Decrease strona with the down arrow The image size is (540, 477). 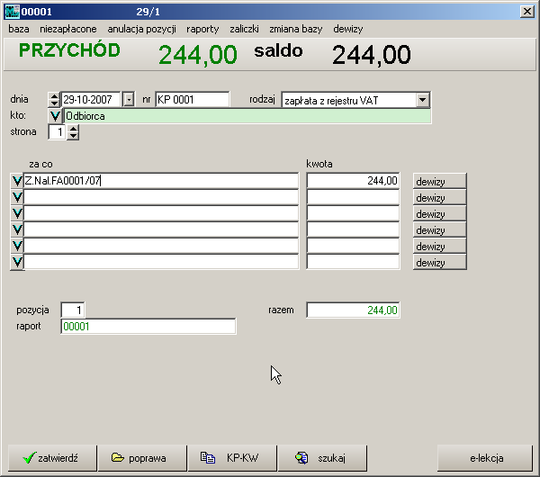click(73, 136)
